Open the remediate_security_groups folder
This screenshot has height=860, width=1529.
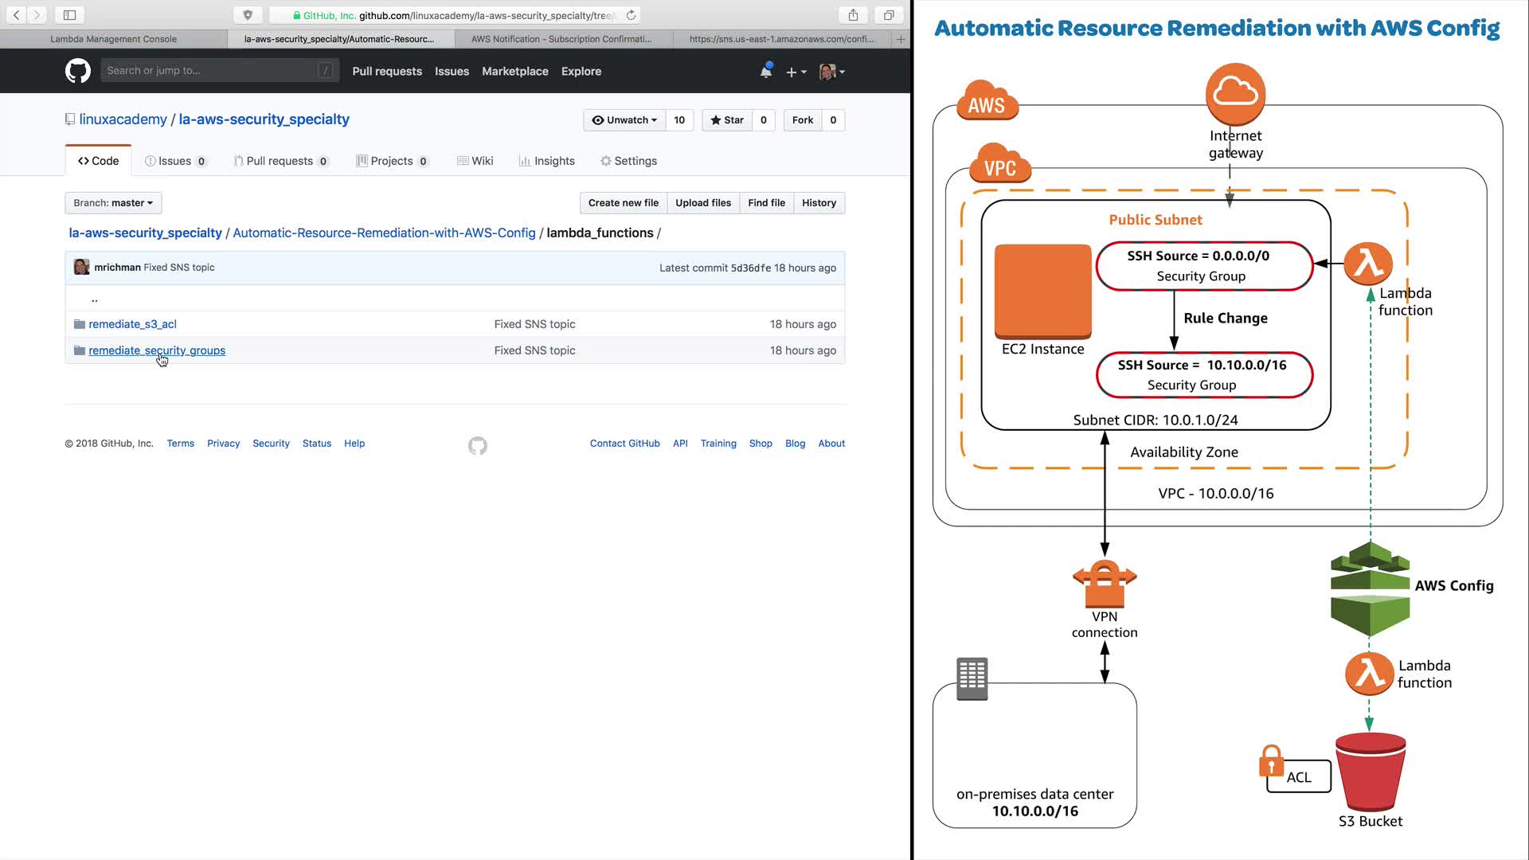pos(157,350)
